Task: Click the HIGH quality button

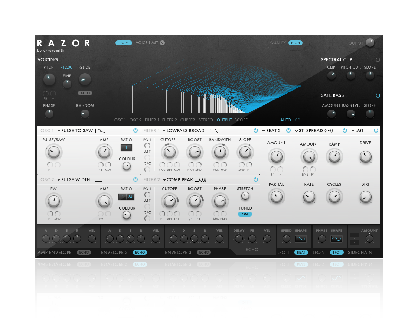Action: coord(295,43)
